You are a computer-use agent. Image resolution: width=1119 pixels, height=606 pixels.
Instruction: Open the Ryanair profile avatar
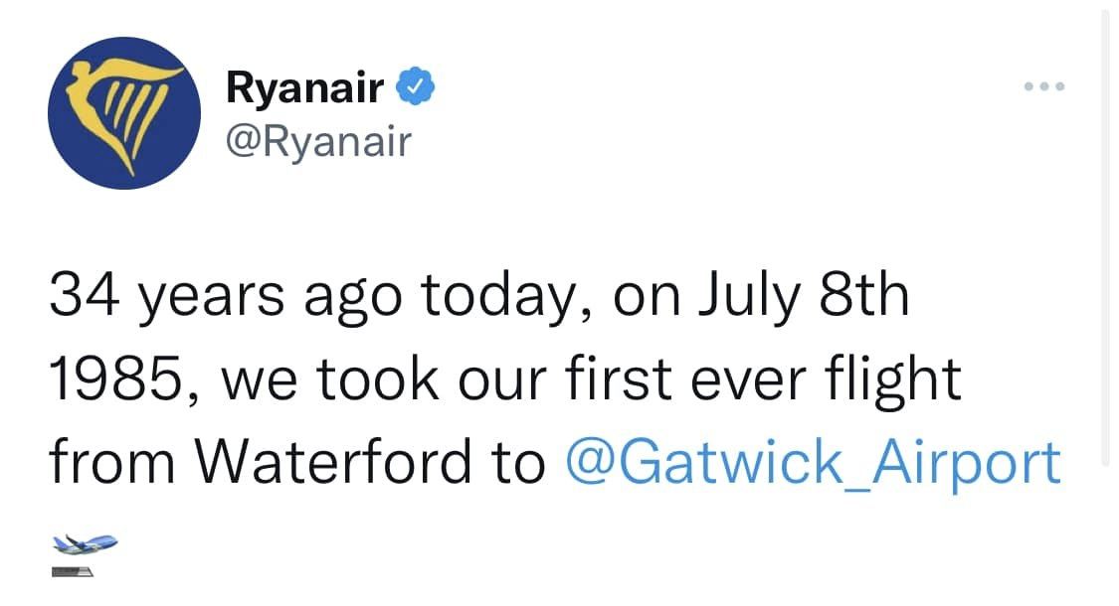pyautogui.click(x=124, y=112)
